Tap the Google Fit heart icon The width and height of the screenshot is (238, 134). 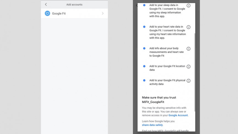coord(47,13)
